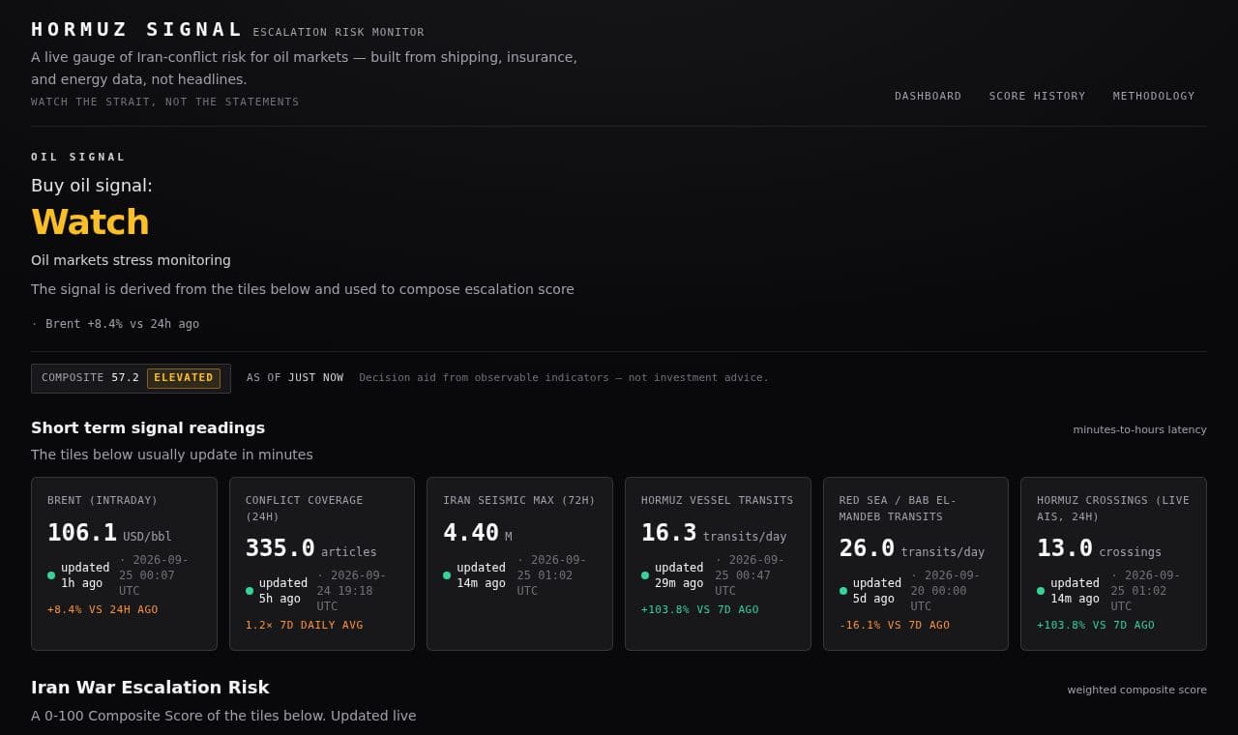
Task: Click the 'minutes-to-hours latency' label
Action: pos(1139,429)
